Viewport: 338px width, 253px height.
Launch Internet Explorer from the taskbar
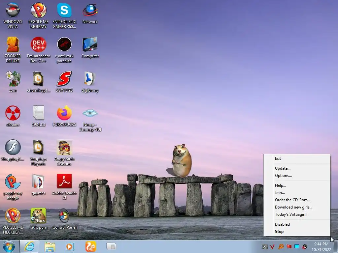[29, 246]
